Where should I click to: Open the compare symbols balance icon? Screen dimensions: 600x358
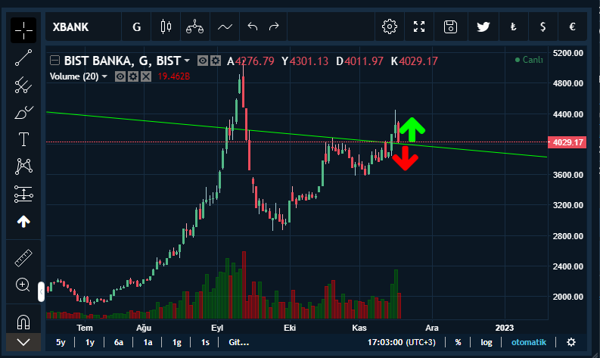[194, 26]
